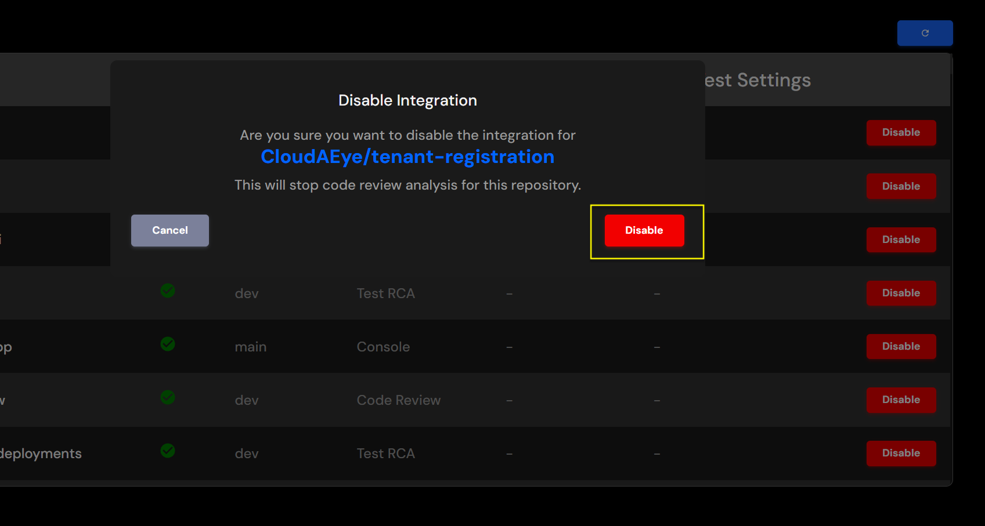The height and width of the screenshot is (526, 985).
Task: Click the circular reload arrow inside the blue button
Action: pos(924,33)
